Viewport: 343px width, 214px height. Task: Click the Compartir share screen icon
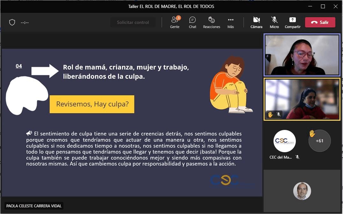[292, 22]
